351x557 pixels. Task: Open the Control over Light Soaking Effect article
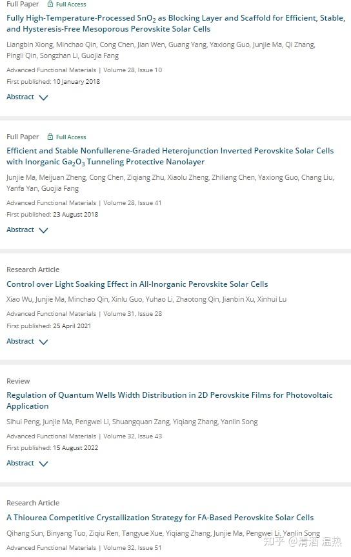pos(137,284)
